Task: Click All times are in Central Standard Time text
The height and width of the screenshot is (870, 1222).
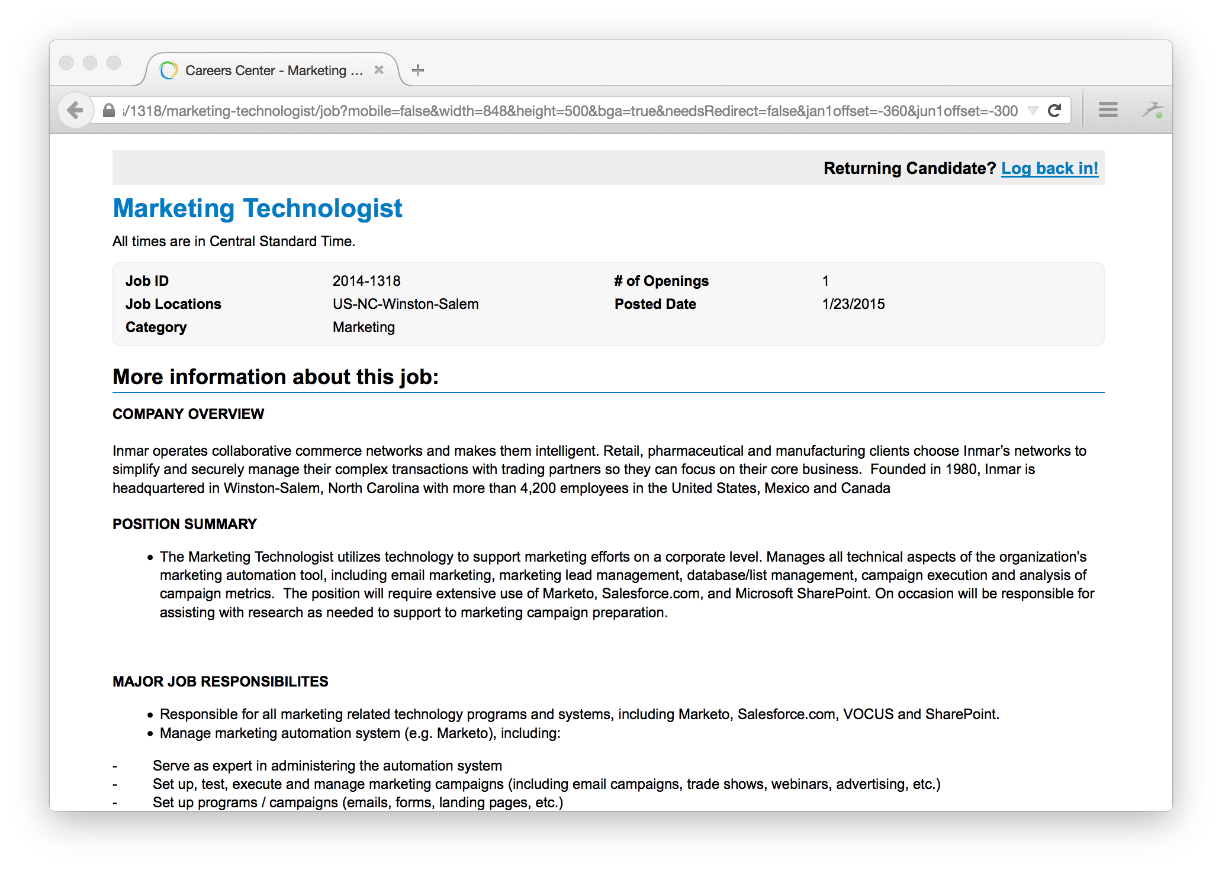Action: coord(234,241)
